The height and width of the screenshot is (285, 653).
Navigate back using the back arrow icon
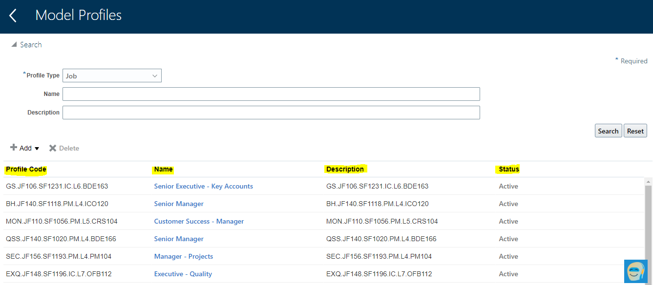point(12,15)
